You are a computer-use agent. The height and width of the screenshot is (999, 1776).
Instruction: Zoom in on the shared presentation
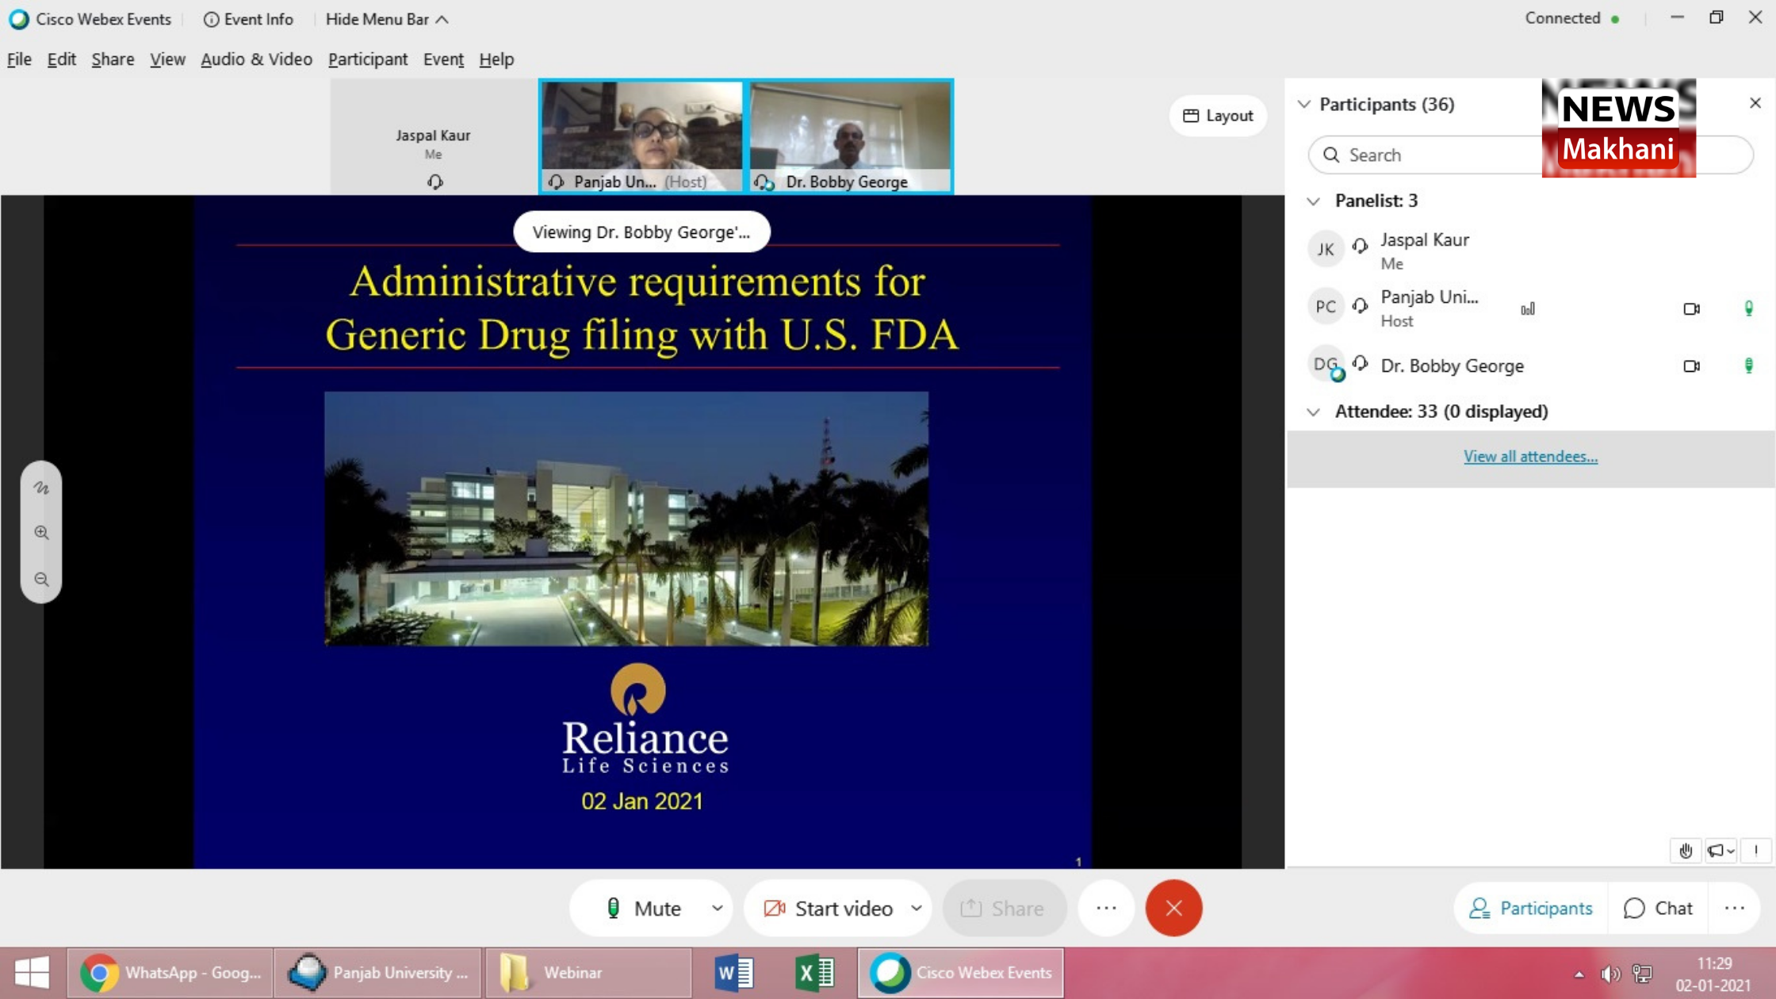pyautogui.click(x=40, y=533)
